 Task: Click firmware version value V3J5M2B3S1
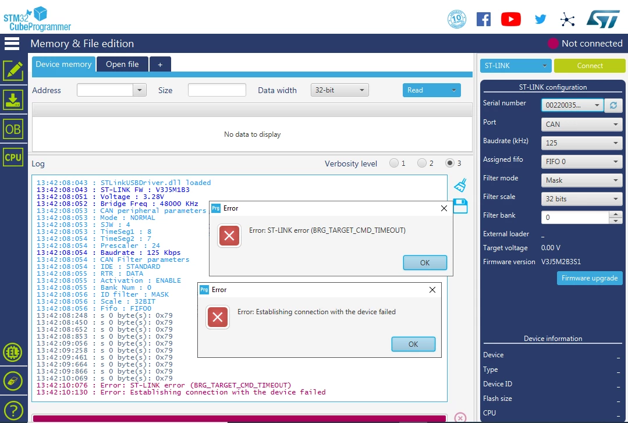pyautogui.click(x=561, y=262)
